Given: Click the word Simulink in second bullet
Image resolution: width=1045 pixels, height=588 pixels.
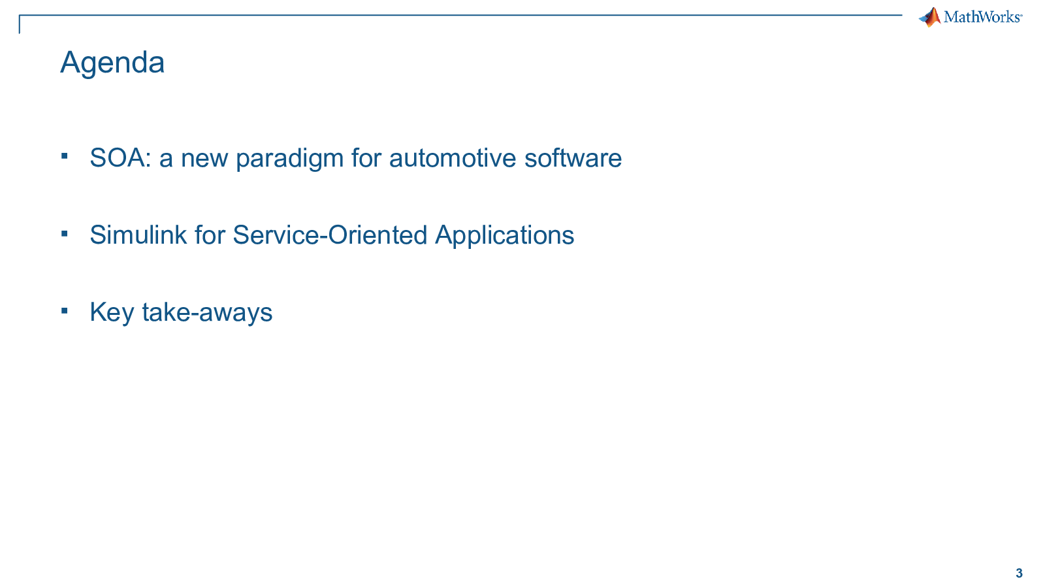Looking at the screenshot, I should coord(138,235).
